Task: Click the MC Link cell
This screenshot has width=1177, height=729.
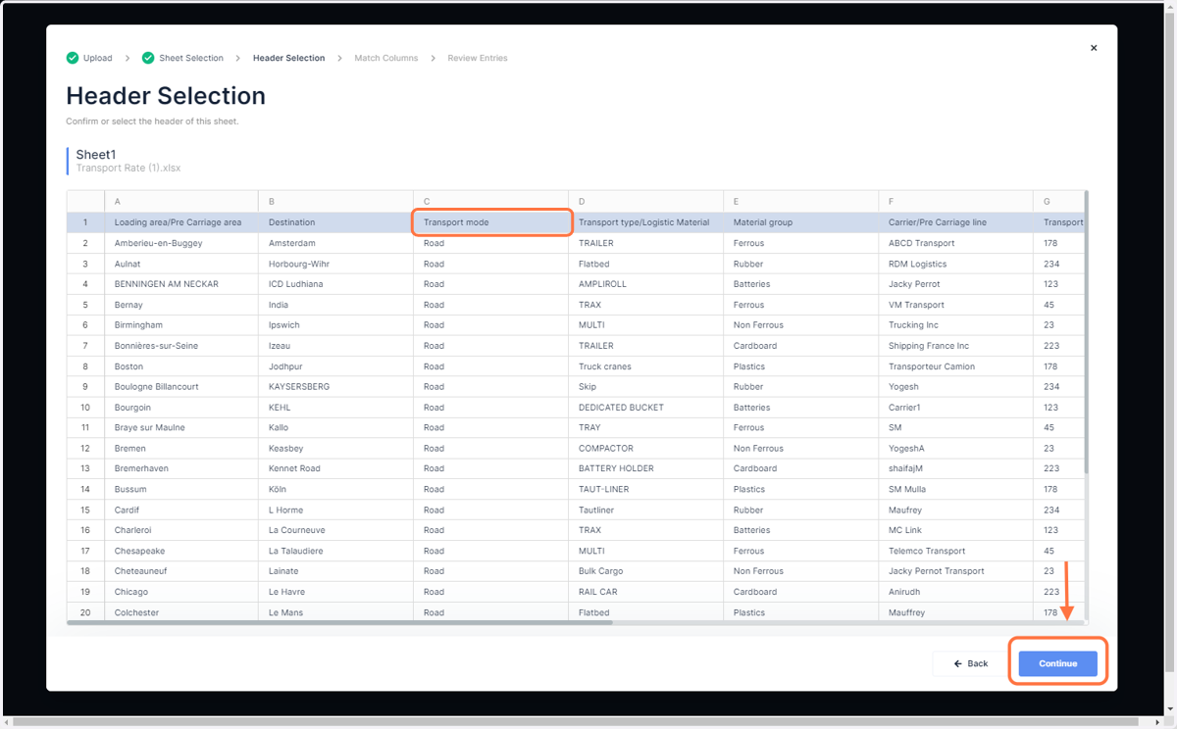Action: click(955, 530)
